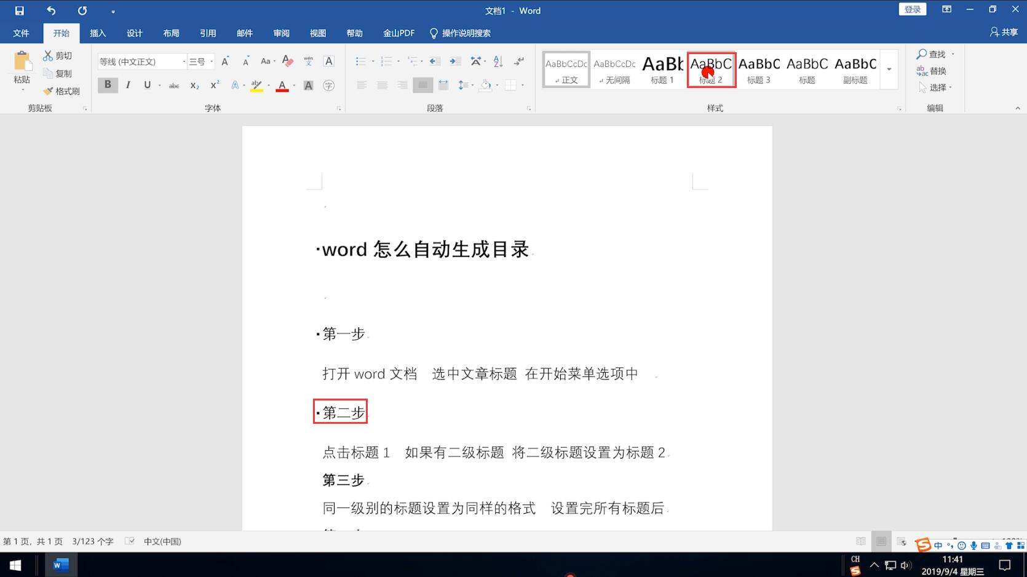1027x577 pixels.
Task: Apply character border icon
Action: 329,61
